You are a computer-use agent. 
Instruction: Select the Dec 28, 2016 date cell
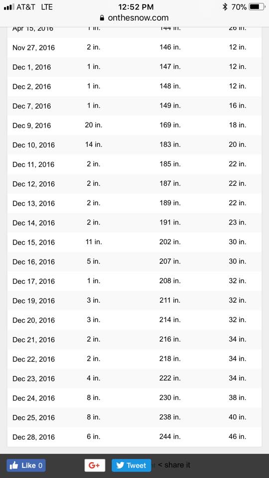(x=33, y=437)
